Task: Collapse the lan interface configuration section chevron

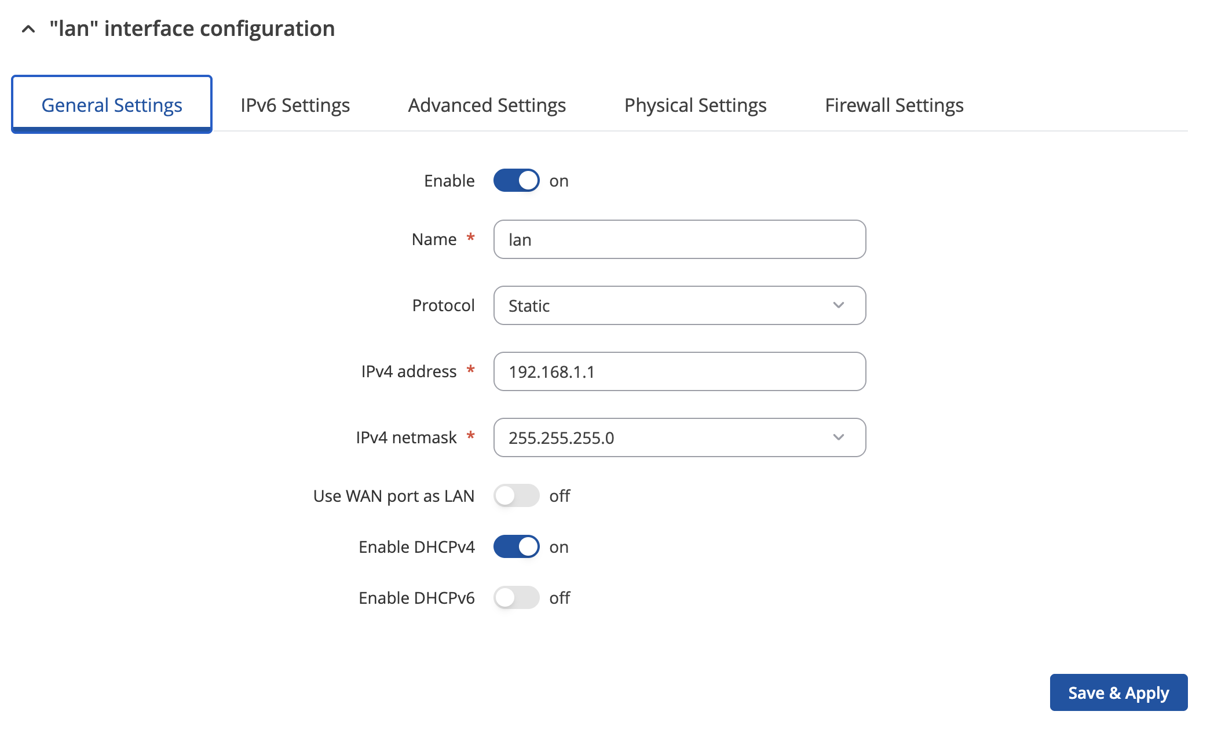Action: 28,29
